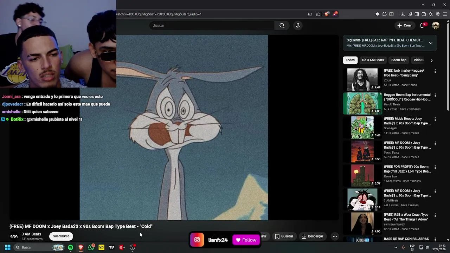Open ESP language input selector
The width and height of the screenshot is (450, 253).
point(412,247)
